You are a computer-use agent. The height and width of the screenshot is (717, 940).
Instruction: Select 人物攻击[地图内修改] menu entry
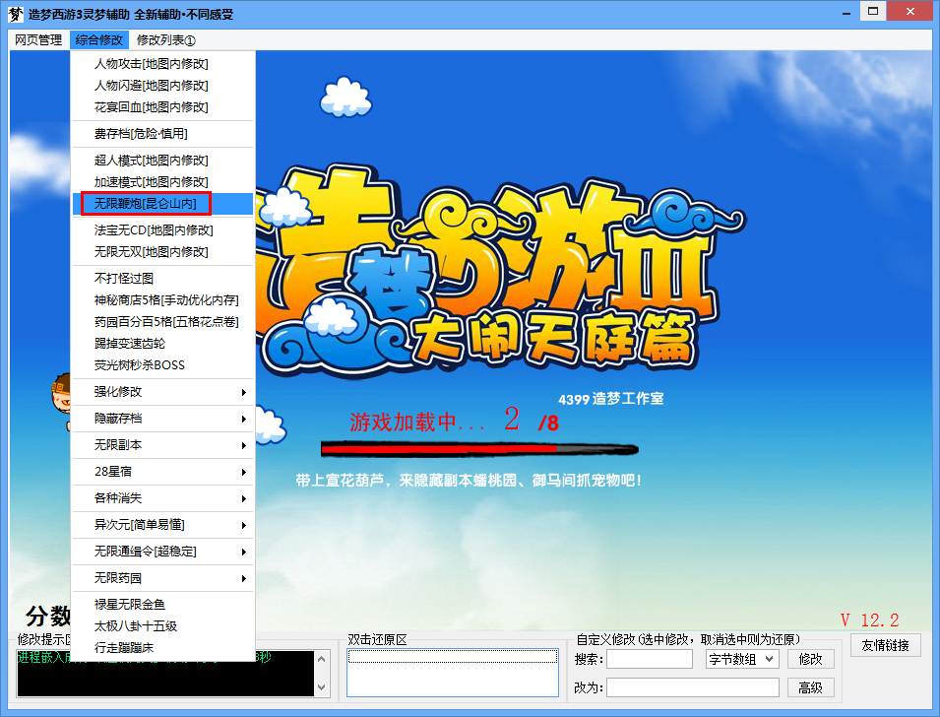tap(151, 64)
